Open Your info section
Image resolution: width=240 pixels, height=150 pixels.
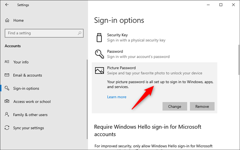click(x=21, y=62)
